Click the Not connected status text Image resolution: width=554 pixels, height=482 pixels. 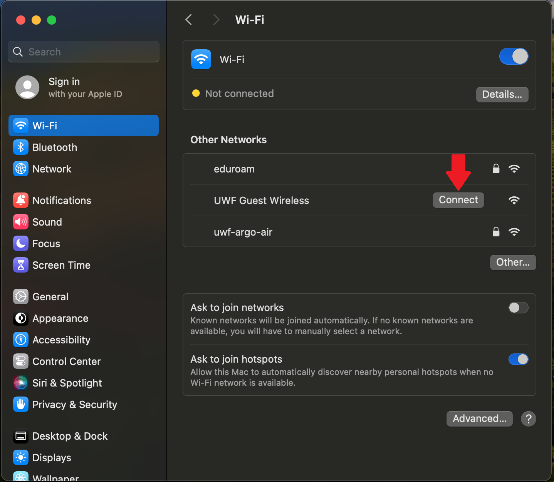[x=239, y=94]
